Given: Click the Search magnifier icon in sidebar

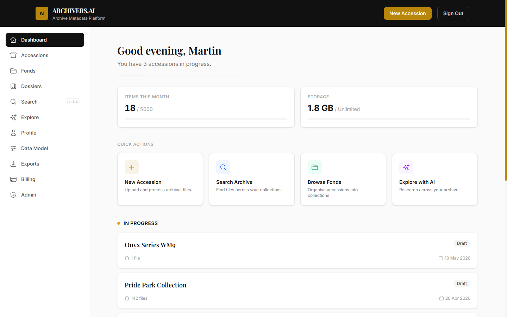Looking at the screenshot, I should click(x=13, y=102).
